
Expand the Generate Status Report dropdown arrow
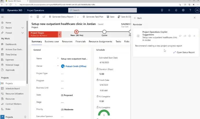click(78, 17)
